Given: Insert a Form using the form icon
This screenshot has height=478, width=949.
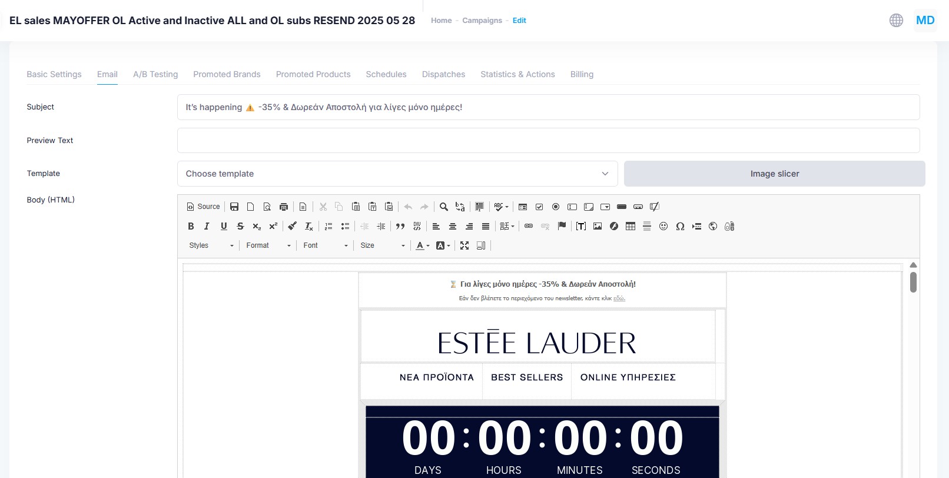Looking at the screenshot, I should click(x=523, y=207).
